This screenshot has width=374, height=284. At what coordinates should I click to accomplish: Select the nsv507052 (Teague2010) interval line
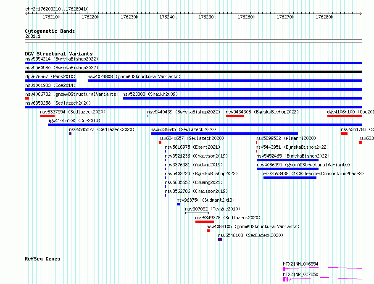coord(197,213)
